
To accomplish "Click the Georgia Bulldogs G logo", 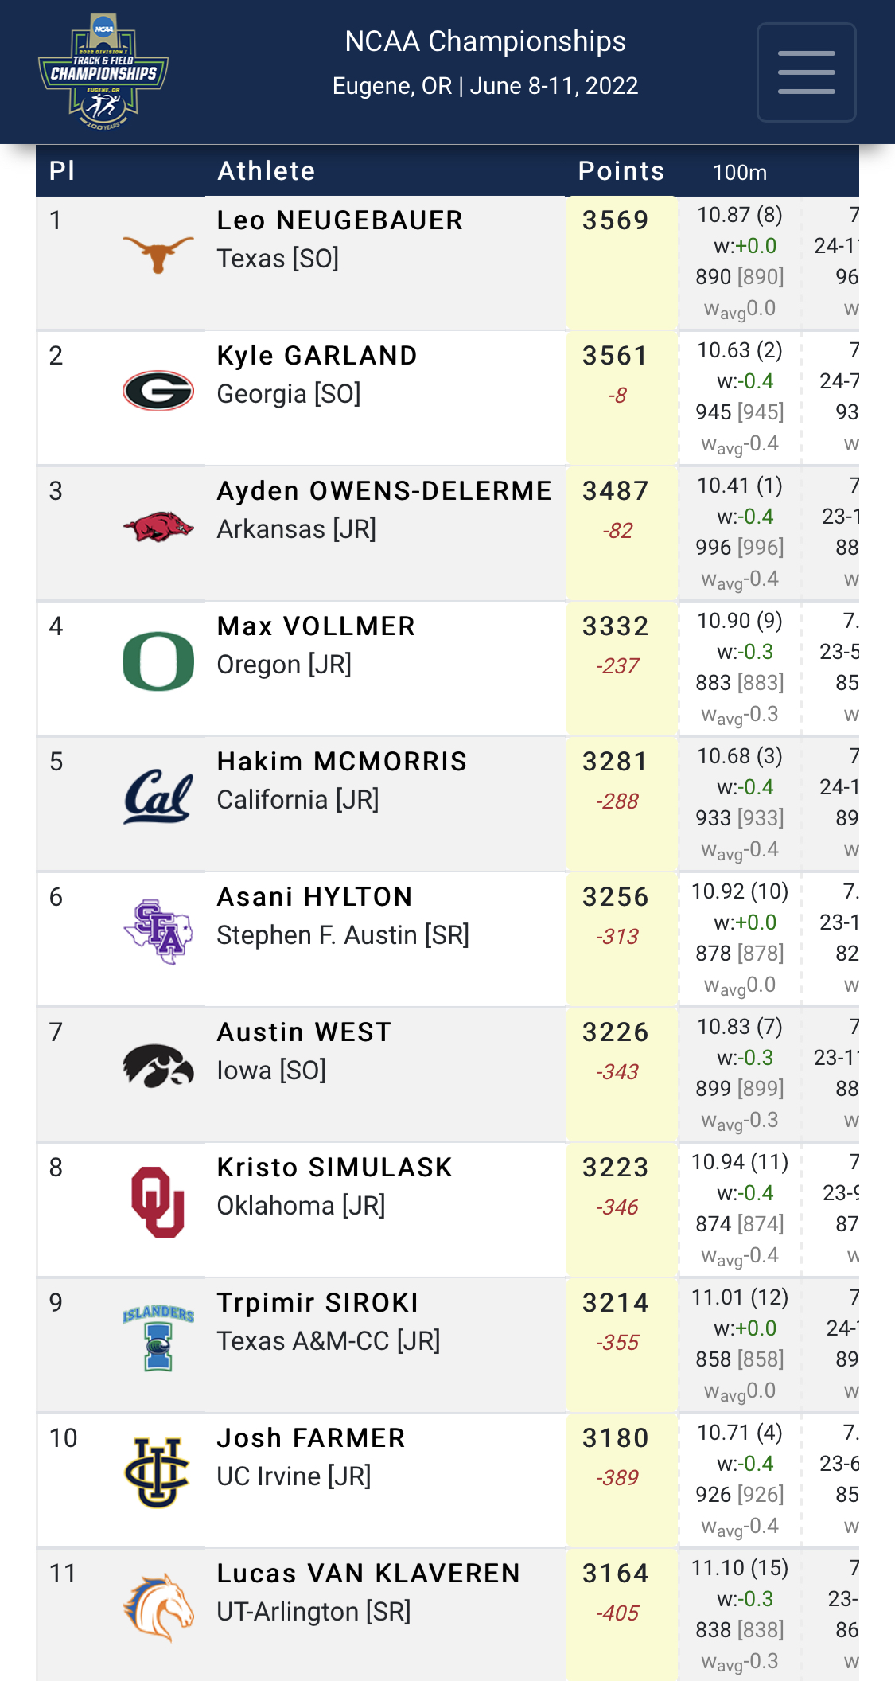I will click(x=158, y=391).
